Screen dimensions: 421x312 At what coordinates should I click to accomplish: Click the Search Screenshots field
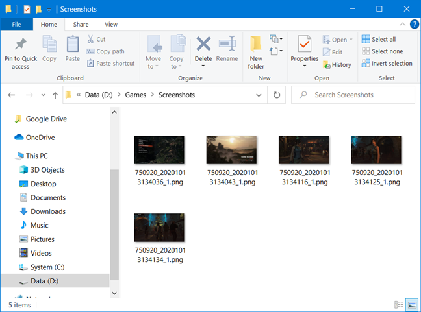tap(353, 95)
